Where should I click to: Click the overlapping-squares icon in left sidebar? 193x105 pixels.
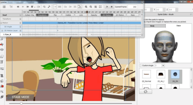(x=2, y=97)
